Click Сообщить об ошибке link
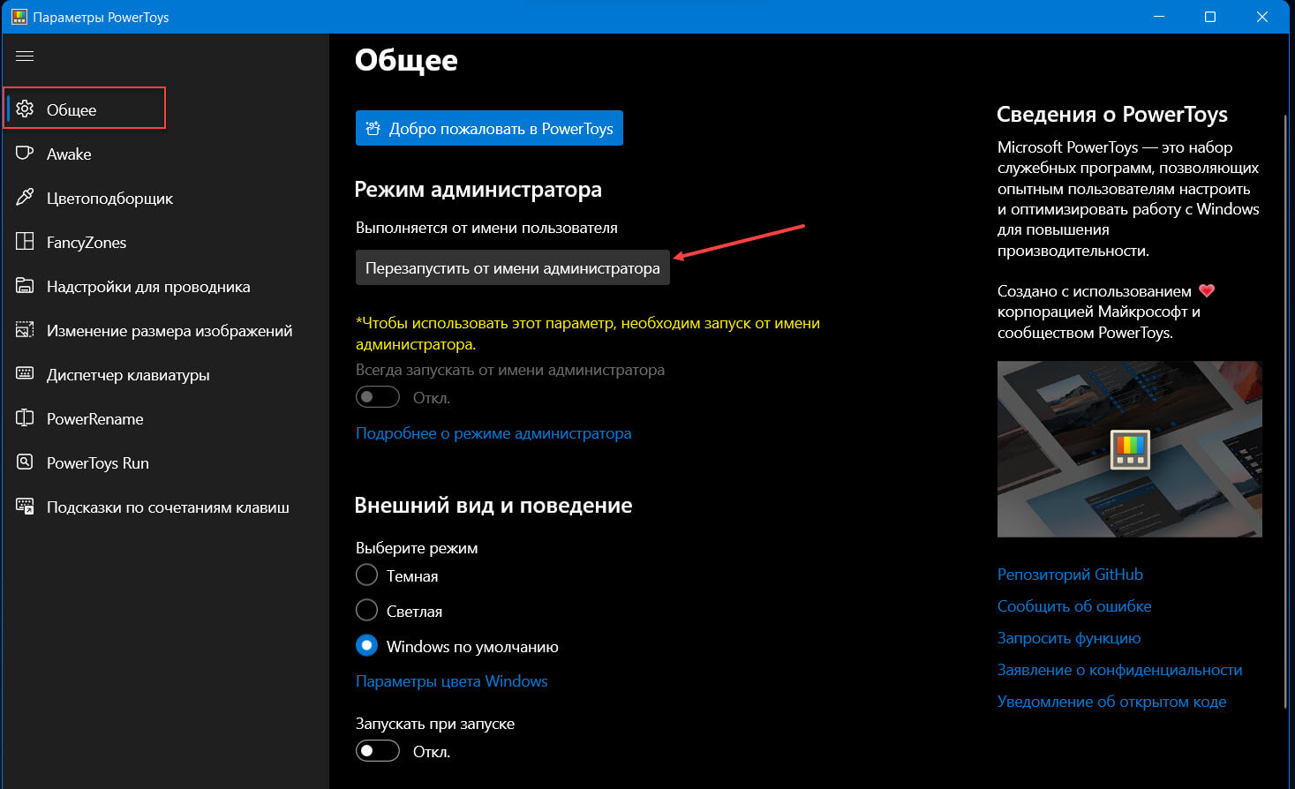 click(1074, 606)
